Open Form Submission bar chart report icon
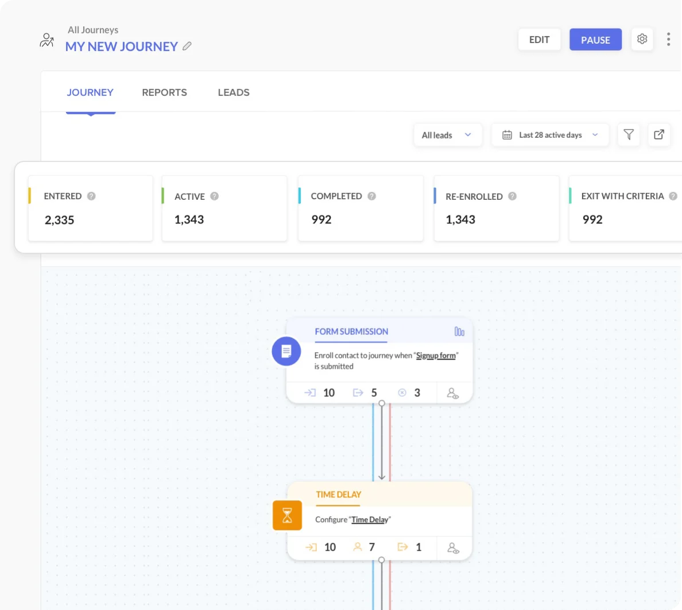The width and height of the screenshot is (682, 610). [x=459, y=331]
